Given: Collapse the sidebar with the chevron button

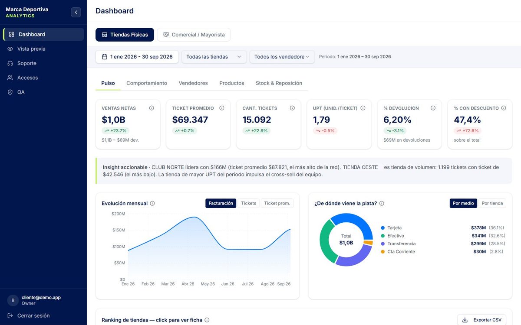Looking at the screenshot, I should coord(76,13).
